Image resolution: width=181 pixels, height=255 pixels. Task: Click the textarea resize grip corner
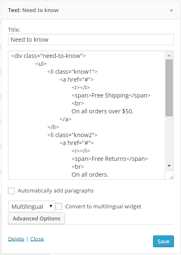click(x=171, y=177)
